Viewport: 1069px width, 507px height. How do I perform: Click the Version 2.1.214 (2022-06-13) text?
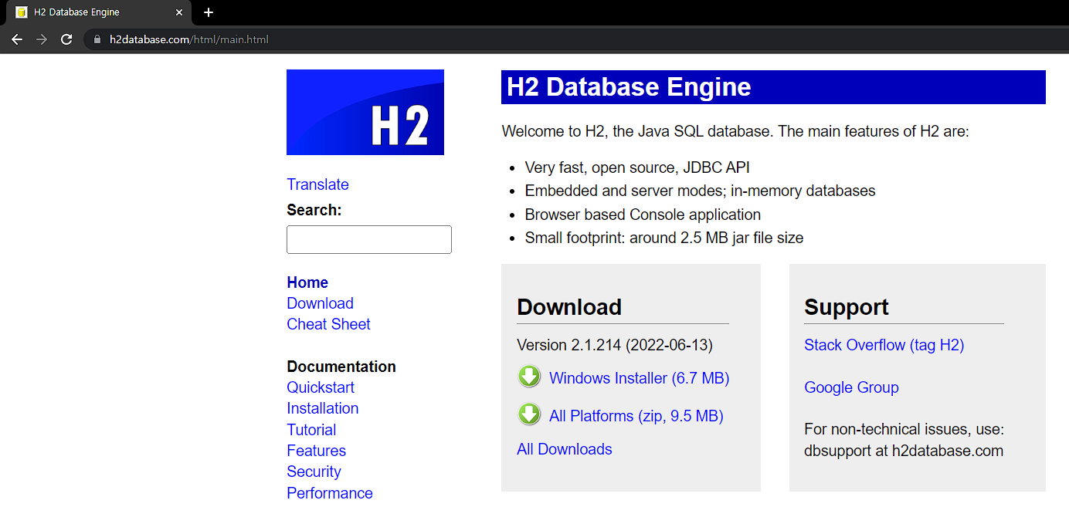(x=615, y=345)
